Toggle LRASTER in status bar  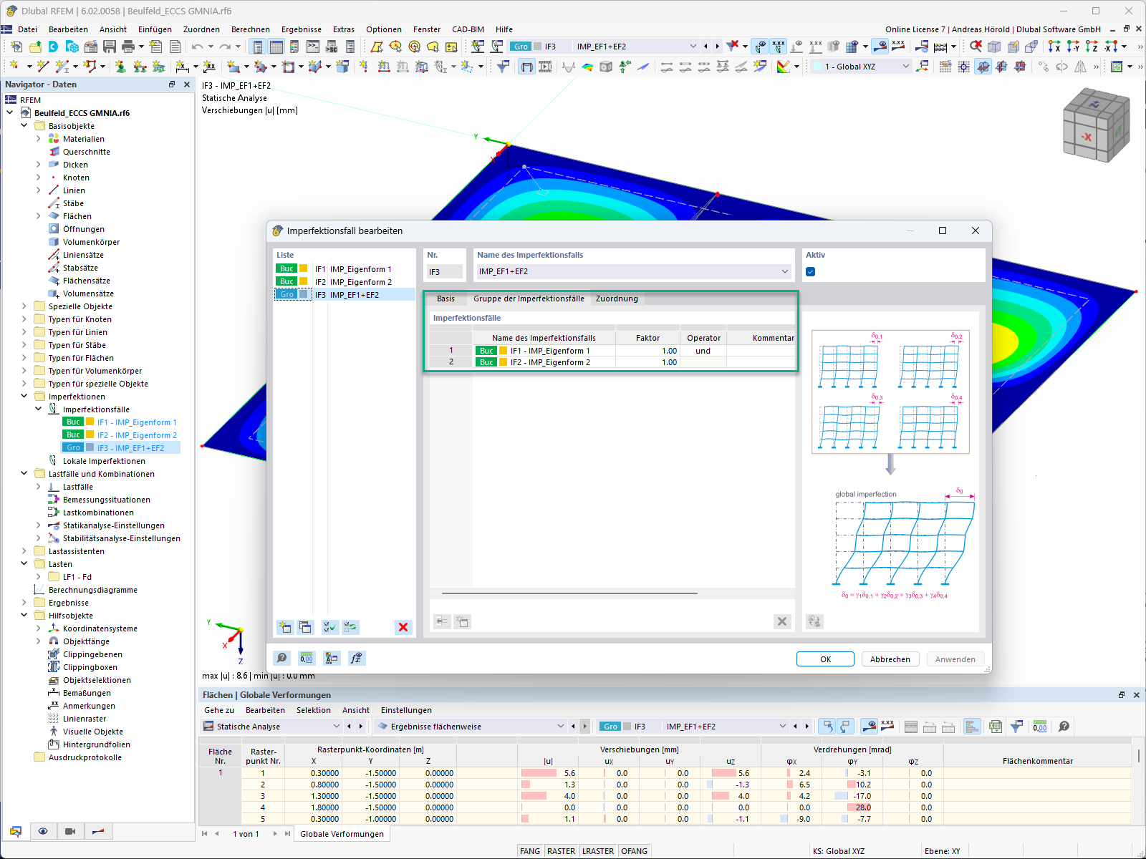click(598, 851)
